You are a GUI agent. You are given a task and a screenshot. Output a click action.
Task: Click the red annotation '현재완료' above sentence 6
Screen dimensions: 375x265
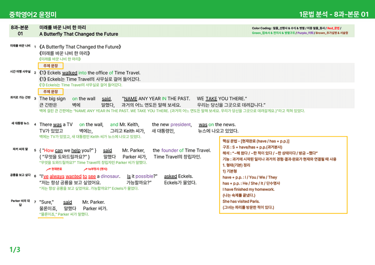(57, 169)
